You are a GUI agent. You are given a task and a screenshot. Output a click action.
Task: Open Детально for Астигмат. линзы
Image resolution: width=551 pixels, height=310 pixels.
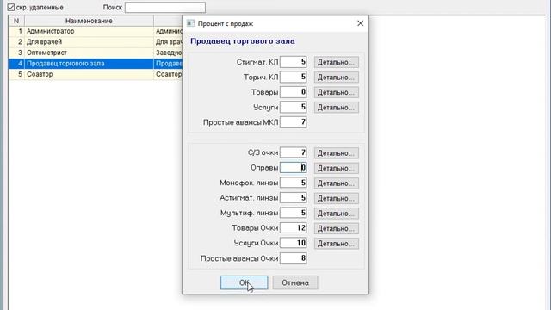click(x=337, y=199)
